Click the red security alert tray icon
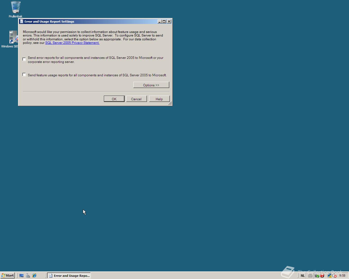Viewport: 349px width, 279px height. [322, 275]
